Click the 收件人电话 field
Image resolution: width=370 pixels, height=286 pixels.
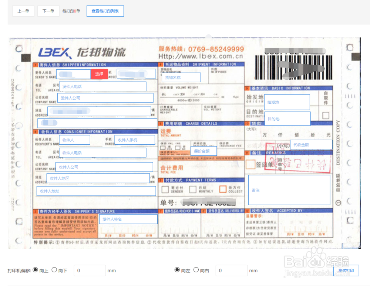pyautogui.click(x=102, y=152)
